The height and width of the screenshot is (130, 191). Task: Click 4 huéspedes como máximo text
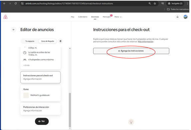tap(41, 59)
